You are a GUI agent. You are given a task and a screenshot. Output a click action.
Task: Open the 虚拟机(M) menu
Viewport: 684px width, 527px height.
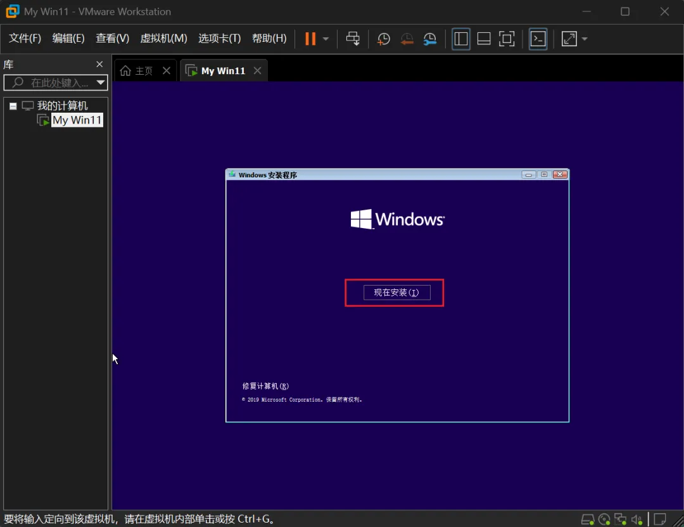pos(163,39)
